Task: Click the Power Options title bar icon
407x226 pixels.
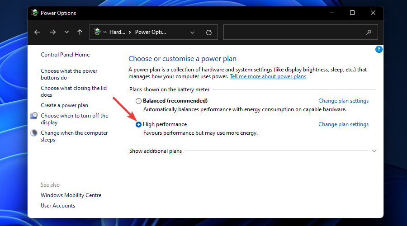Action: (34, 13)
